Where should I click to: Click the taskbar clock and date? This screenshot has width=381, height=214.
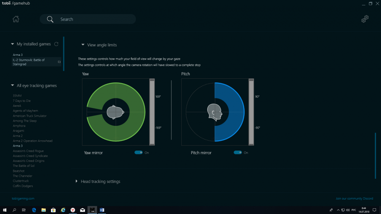pos(364,210)
